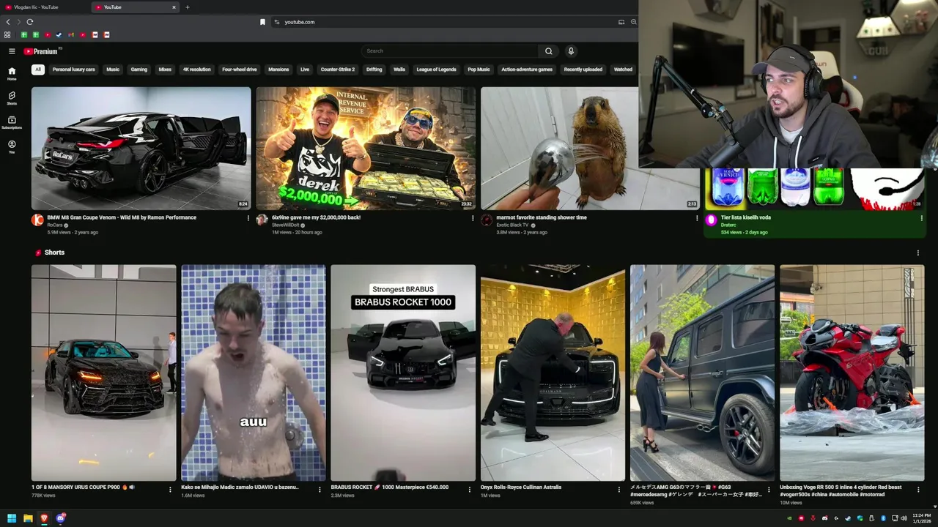Viewport: 938px width, 527px height.
Task: Filter by the Counter-Strike 2 chip
Action: (338, 70)
